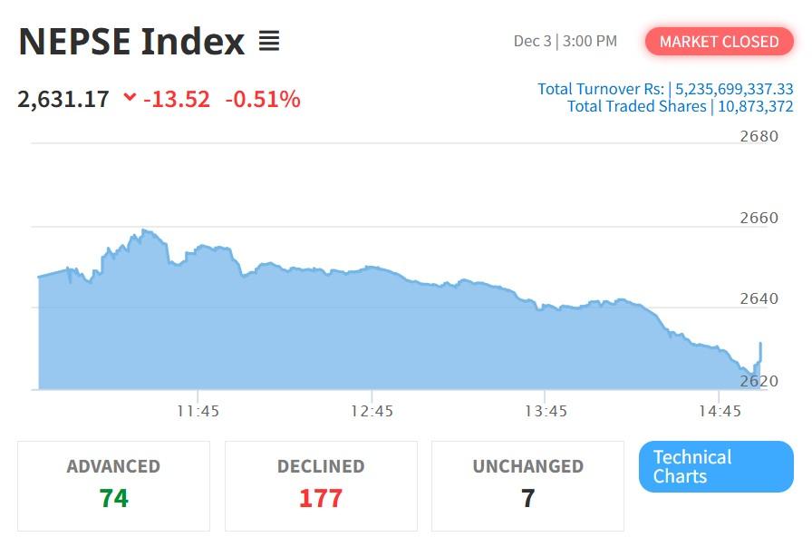Open the list icon next to NEPSE Index
Screen dimensions: 812x537
[x=267, y=40]
